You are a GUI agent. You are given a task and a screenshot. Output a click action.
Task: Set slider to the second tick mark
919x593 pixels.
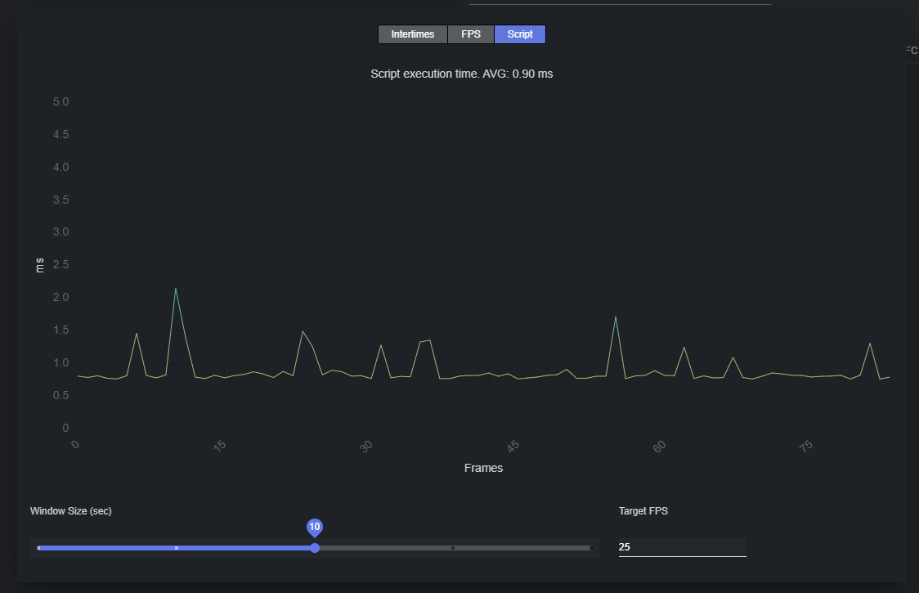pyautogui.click(x=177, y=547)
